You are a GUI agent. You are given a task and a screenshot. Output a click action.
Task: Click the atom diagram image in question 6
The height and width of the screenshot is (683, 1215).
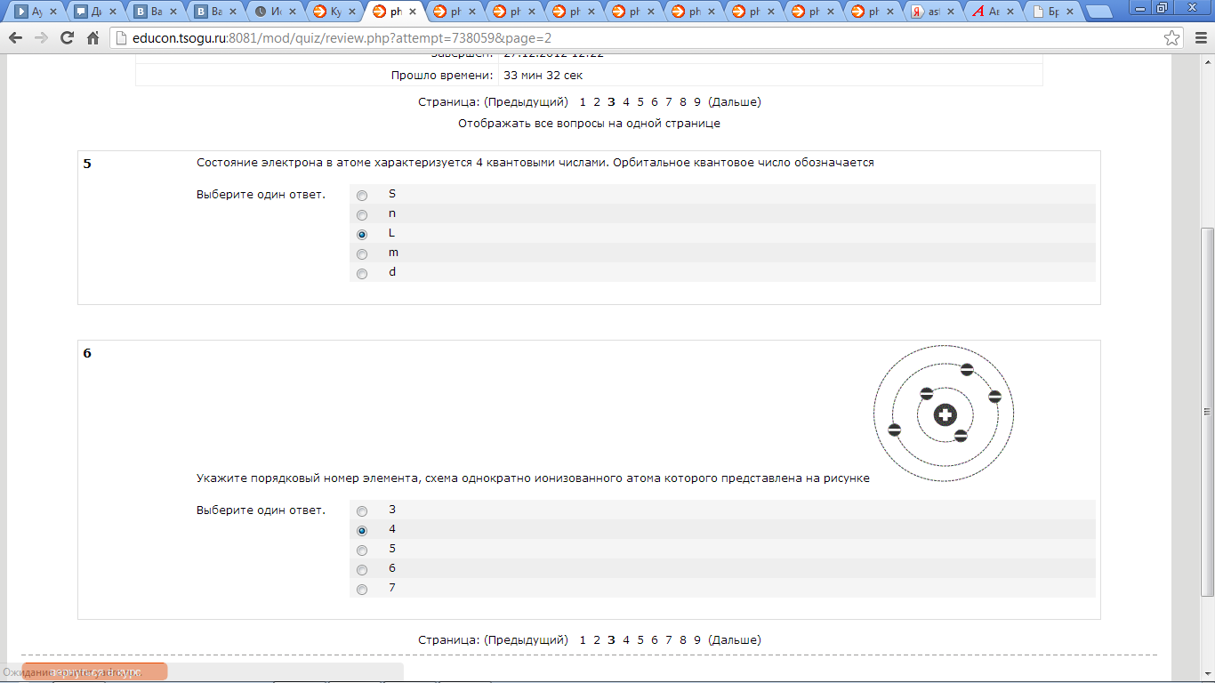click(944, 414)
